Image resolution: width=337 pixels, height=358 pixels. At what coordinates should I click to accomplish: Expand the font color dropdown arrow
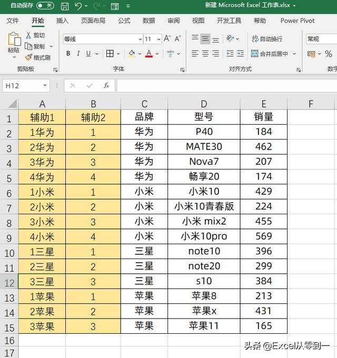157,54
